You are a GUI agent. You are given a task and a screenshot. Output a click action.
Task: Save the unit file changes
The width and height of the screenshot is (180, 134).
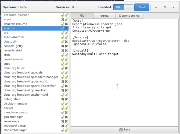pos(125,129)
